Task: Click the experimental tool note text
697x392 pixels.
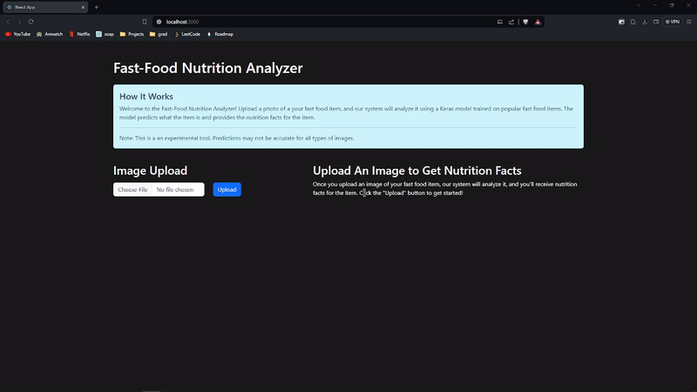Action: coord(236,139)
